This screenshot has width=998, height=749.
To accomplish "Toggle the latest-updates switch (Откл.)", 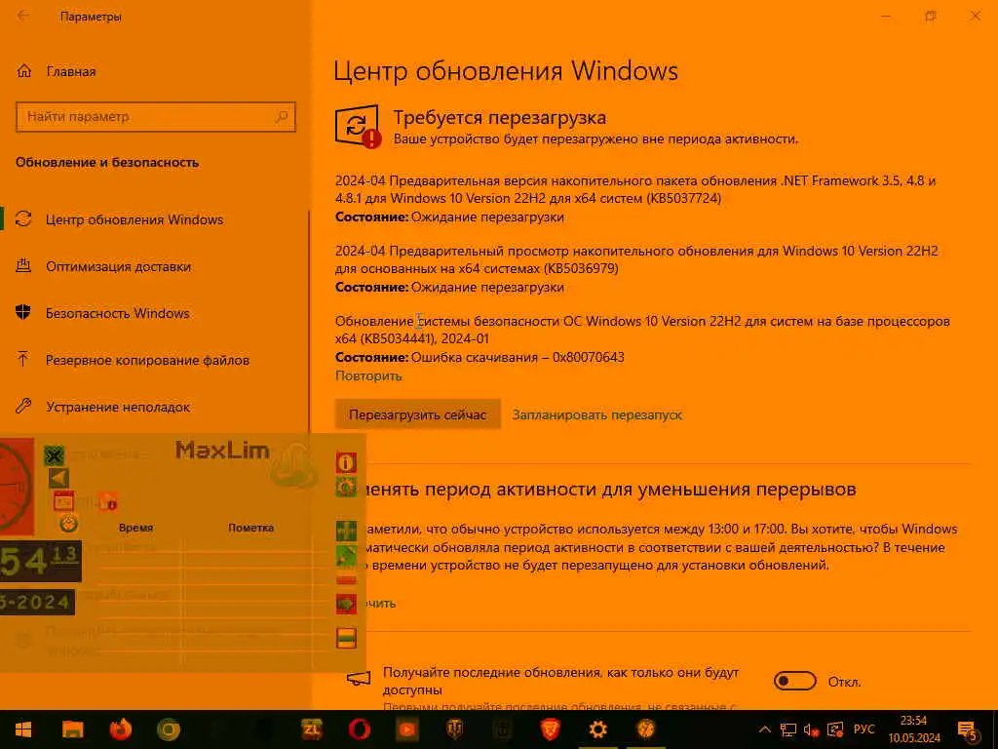I will (x=795, y=681).
